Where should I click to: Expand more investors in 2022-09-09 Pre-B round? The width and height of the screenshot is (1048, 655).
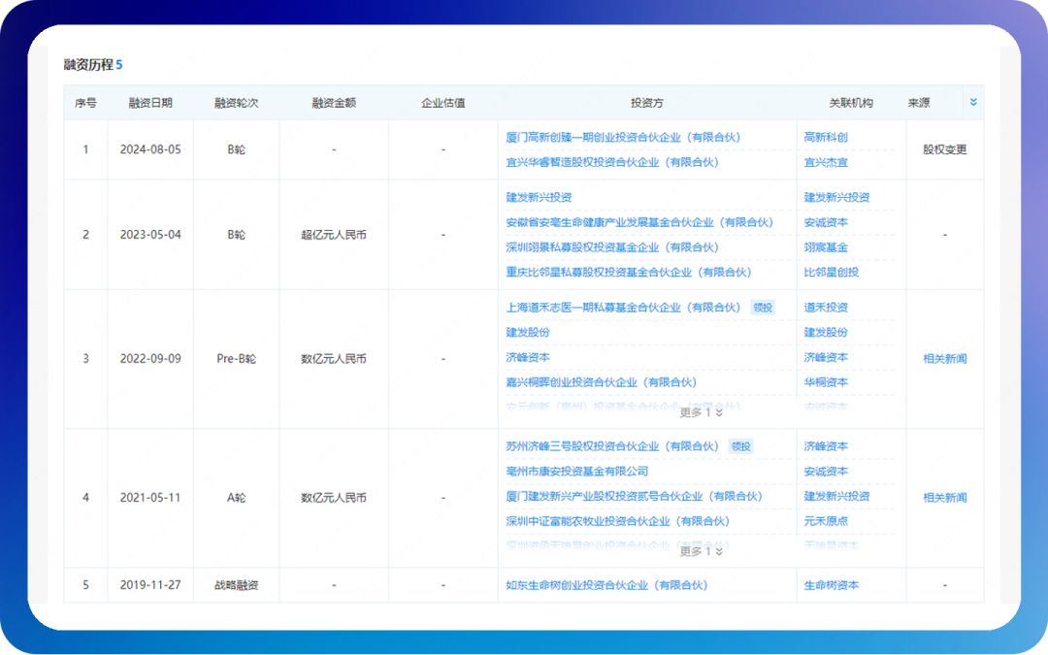click(701, 412)
